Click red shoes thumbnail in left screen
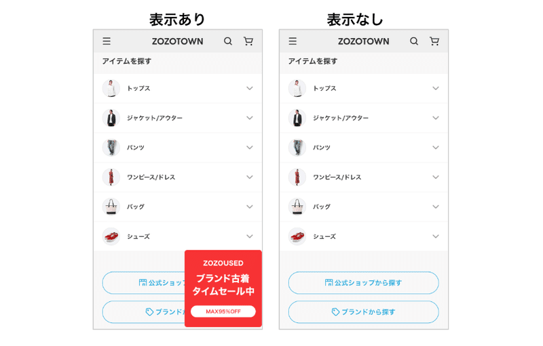This screenshot has width=543, height=346. coord(111,236)
